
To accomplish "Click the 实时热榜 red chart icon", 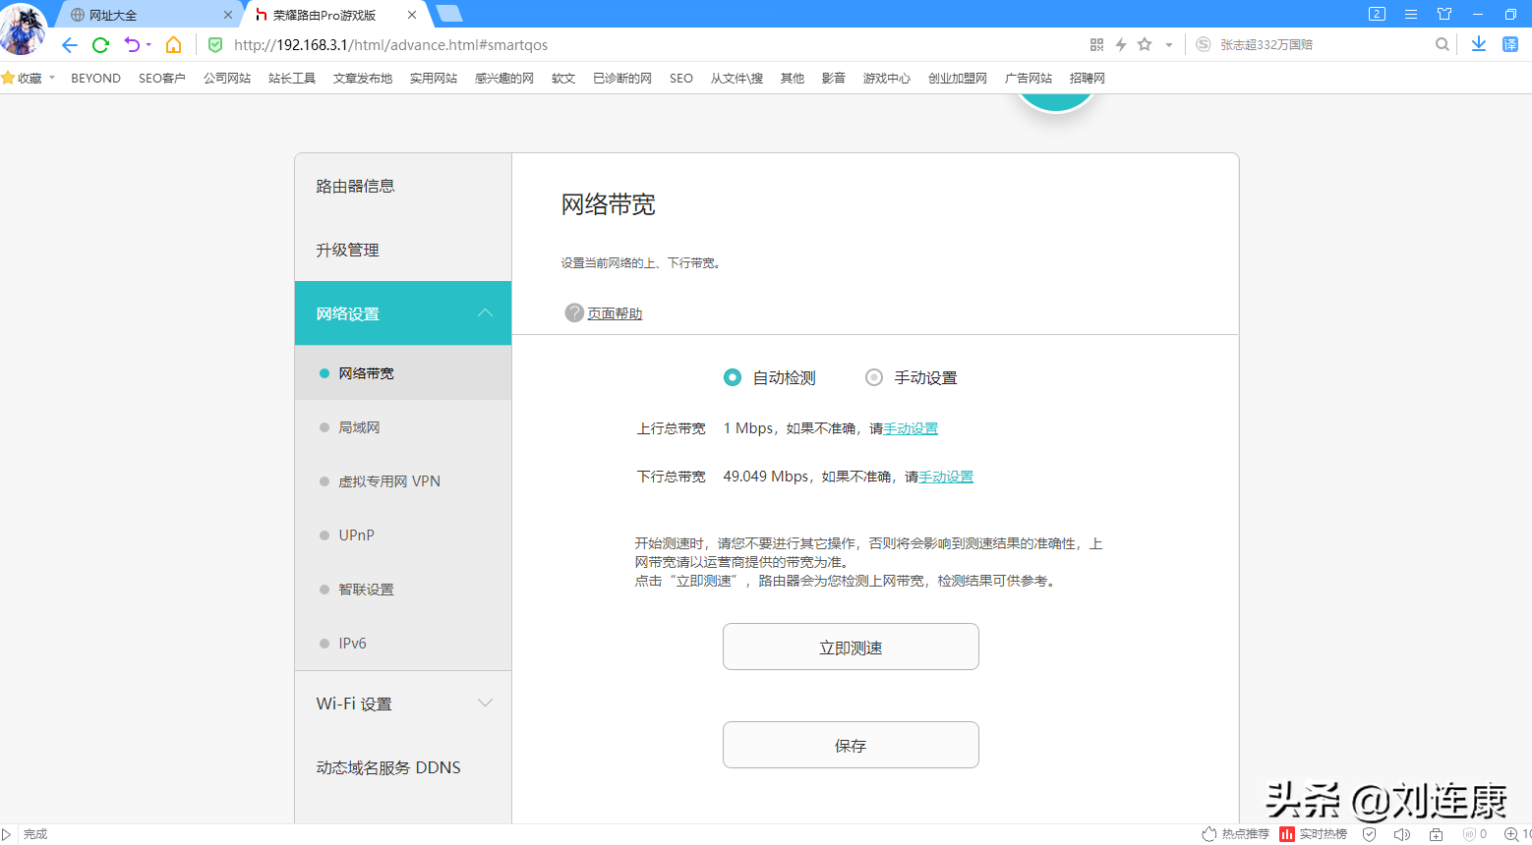I will point(1288,833).
